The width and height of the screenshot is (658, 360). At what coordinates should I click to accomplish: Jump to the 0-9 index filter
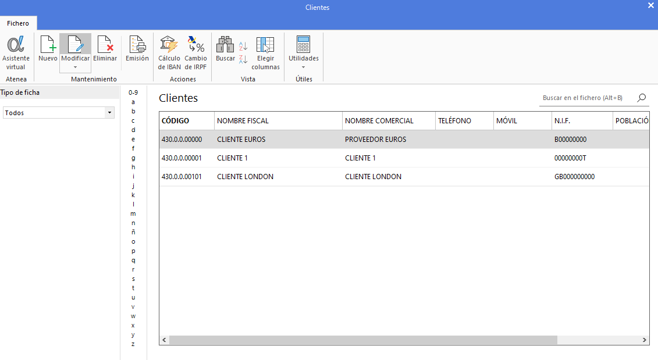point(133,92)
